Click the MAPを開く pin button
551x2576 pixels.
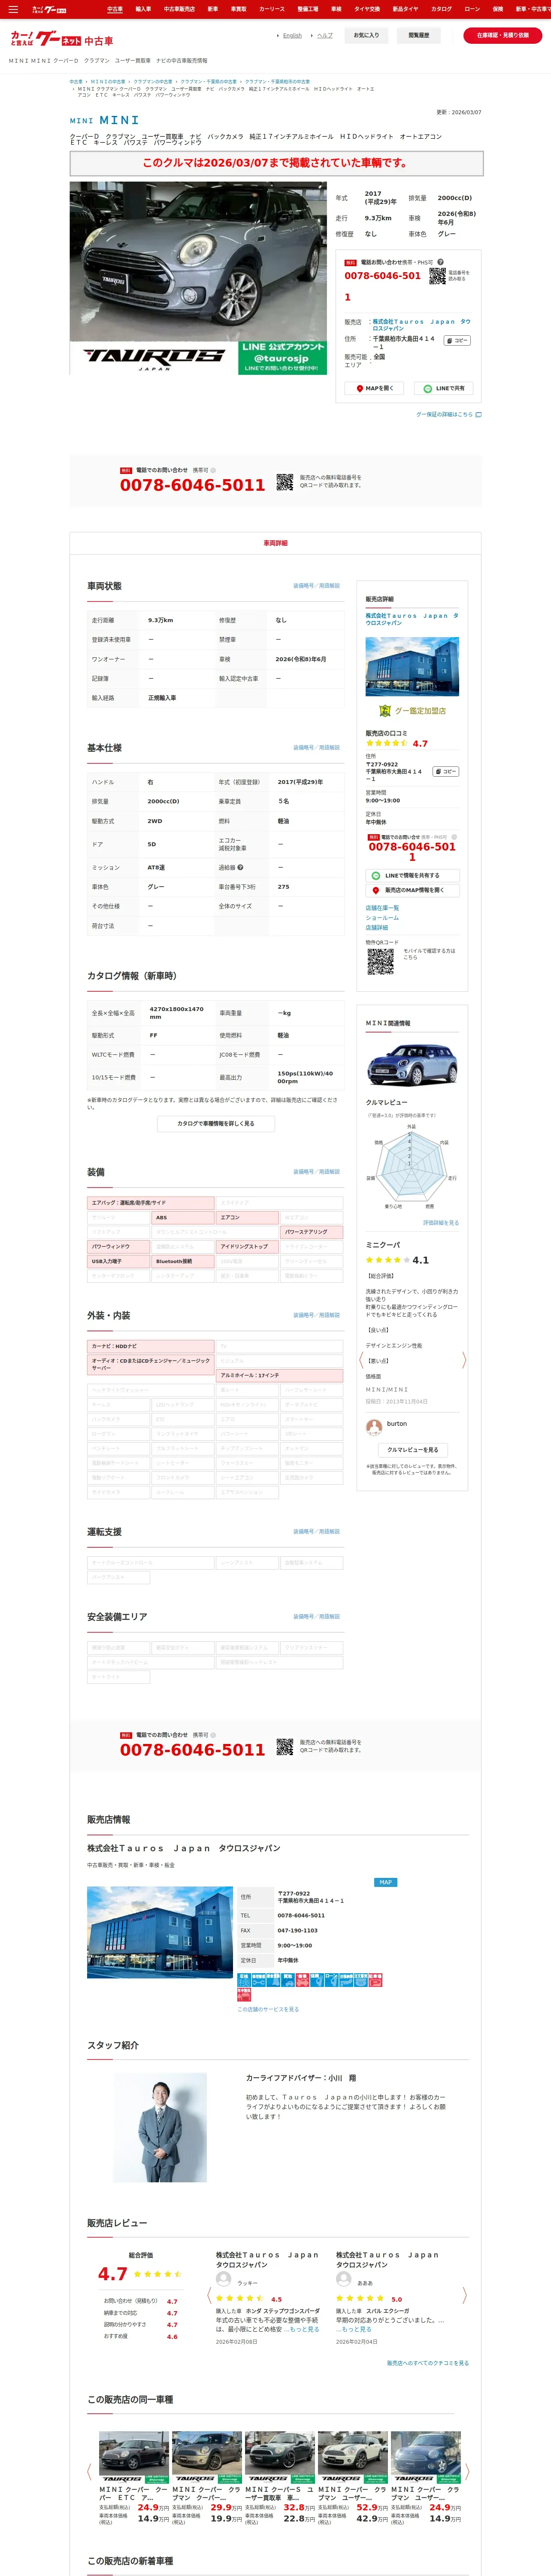coord(375,388)
